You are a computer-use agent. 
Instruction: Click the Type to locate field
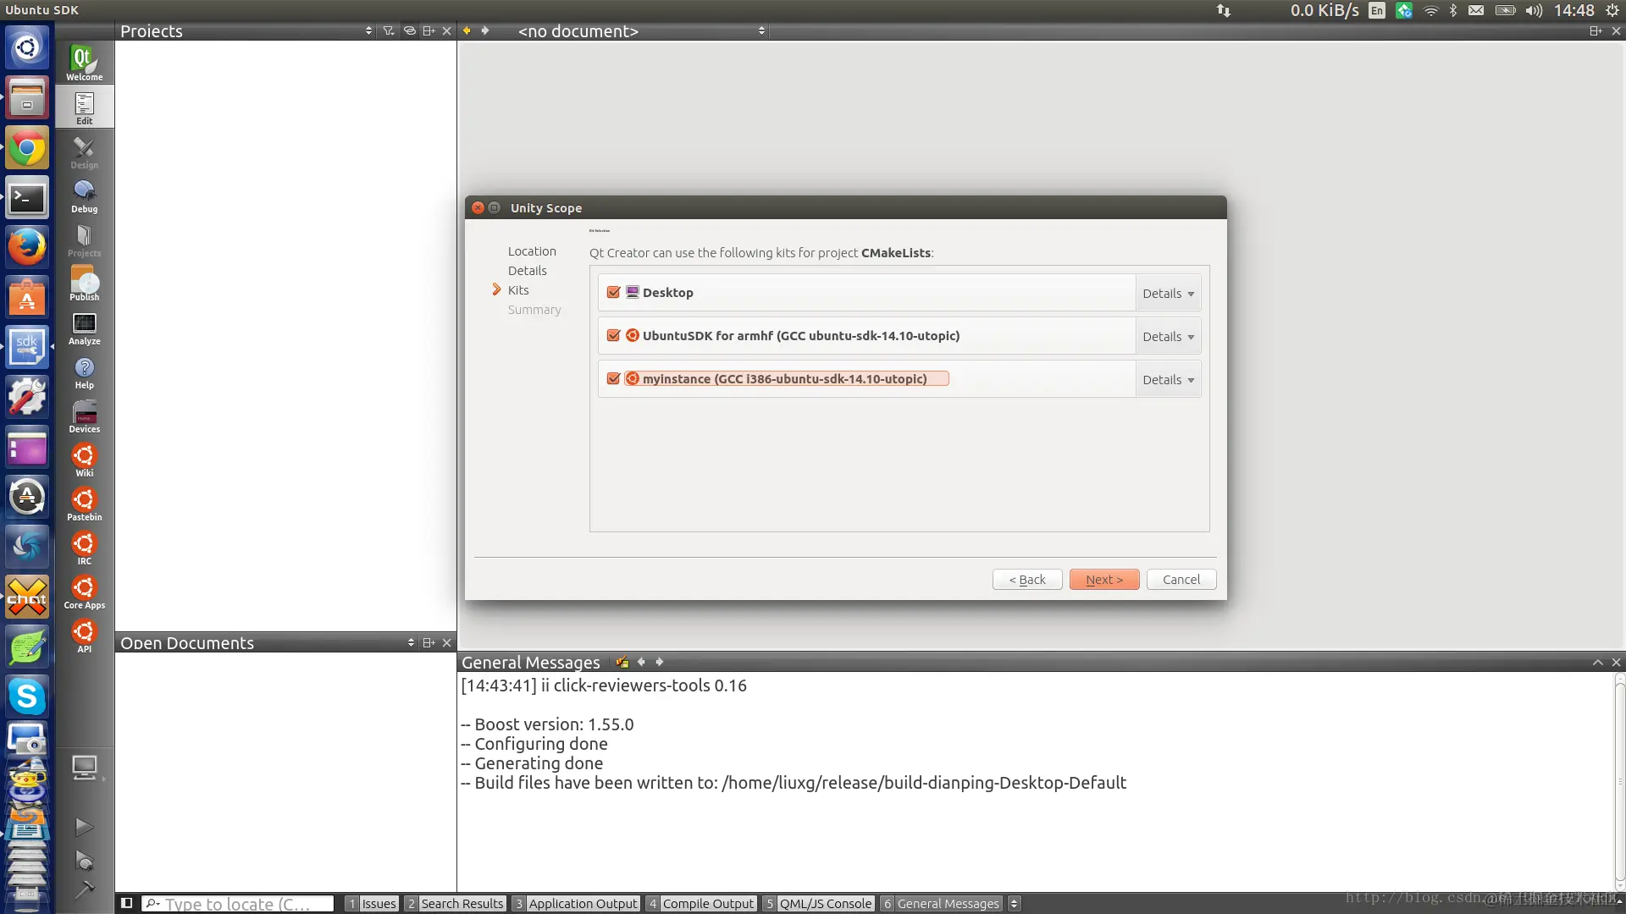(238, 904)
